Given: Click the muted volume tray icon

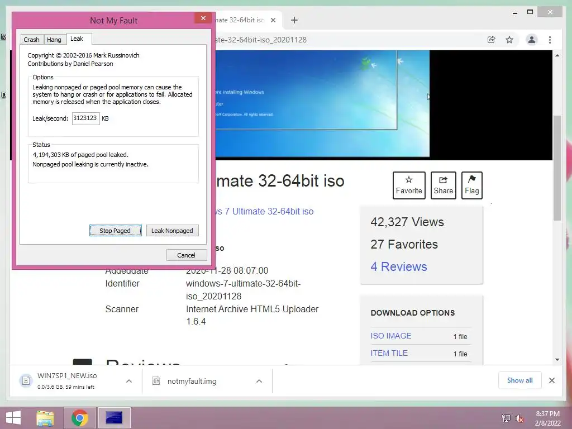Looking at the screenshot, I should pos(519,418).
